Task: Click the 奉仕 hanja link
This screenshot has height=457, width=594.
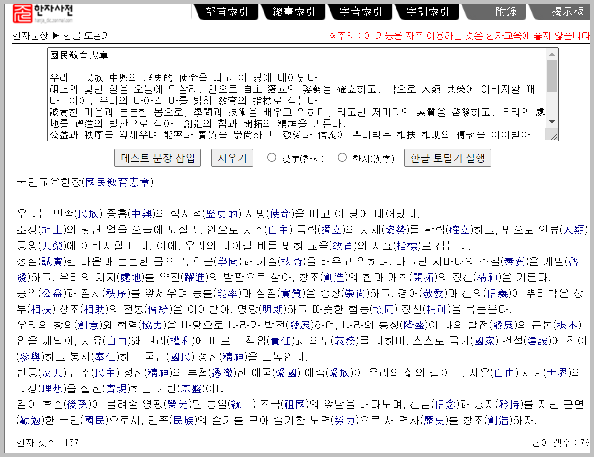Action: click(x=105, y=357)
